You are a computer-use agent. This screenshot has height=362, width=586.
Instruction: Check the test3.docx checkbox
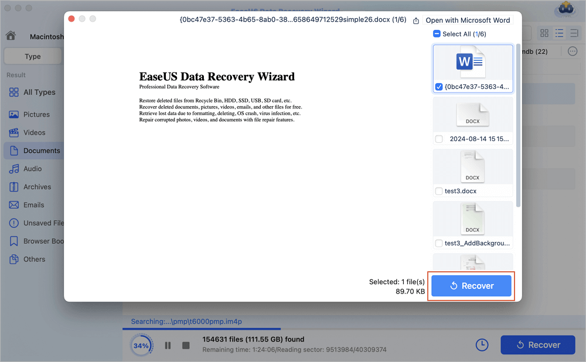tap(439, 192)
